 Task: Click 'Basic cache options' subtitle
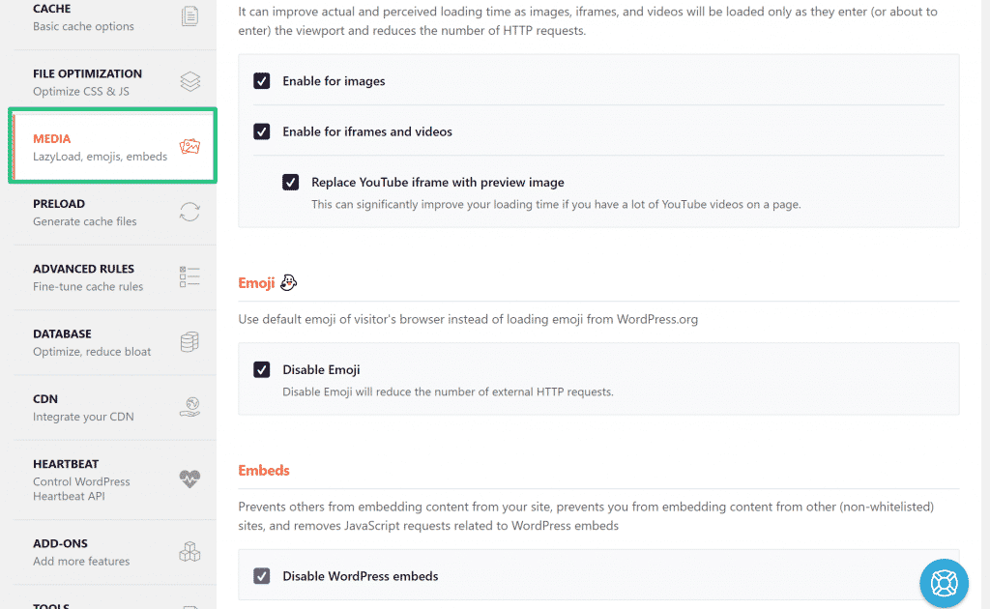click(83, 26)
